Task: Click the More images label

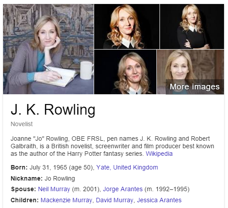Action: [194, 87]
